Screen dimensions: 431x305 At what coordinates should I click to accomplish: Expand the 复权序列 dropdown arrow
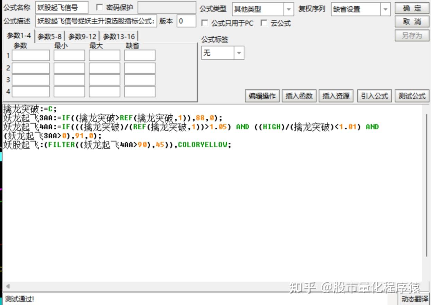386,9
